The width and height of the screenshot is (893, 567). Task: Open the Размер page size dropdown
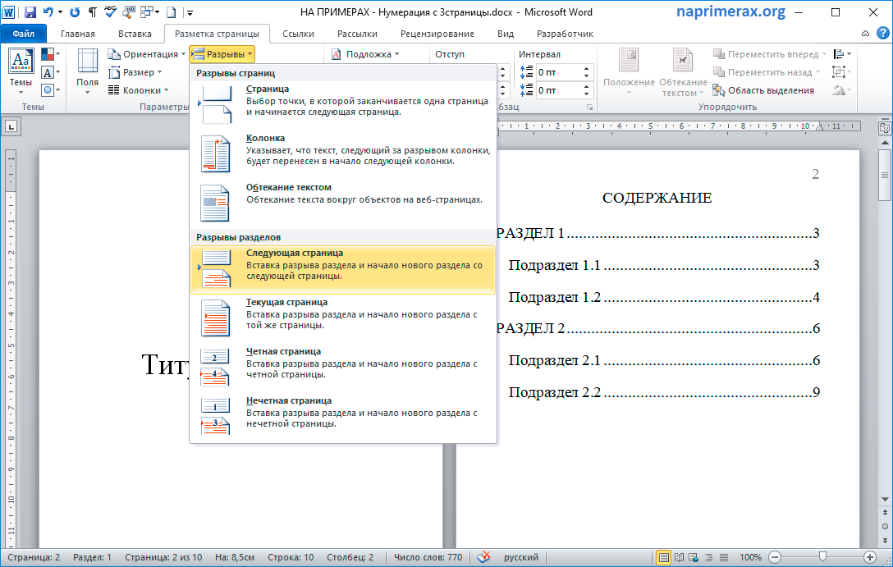click(135, 72)
